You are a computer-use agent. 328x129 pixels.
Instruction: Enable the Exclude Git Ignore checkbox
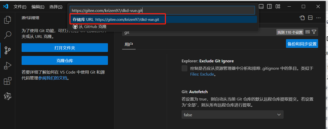pyautogui.click(x=184, y=68)
